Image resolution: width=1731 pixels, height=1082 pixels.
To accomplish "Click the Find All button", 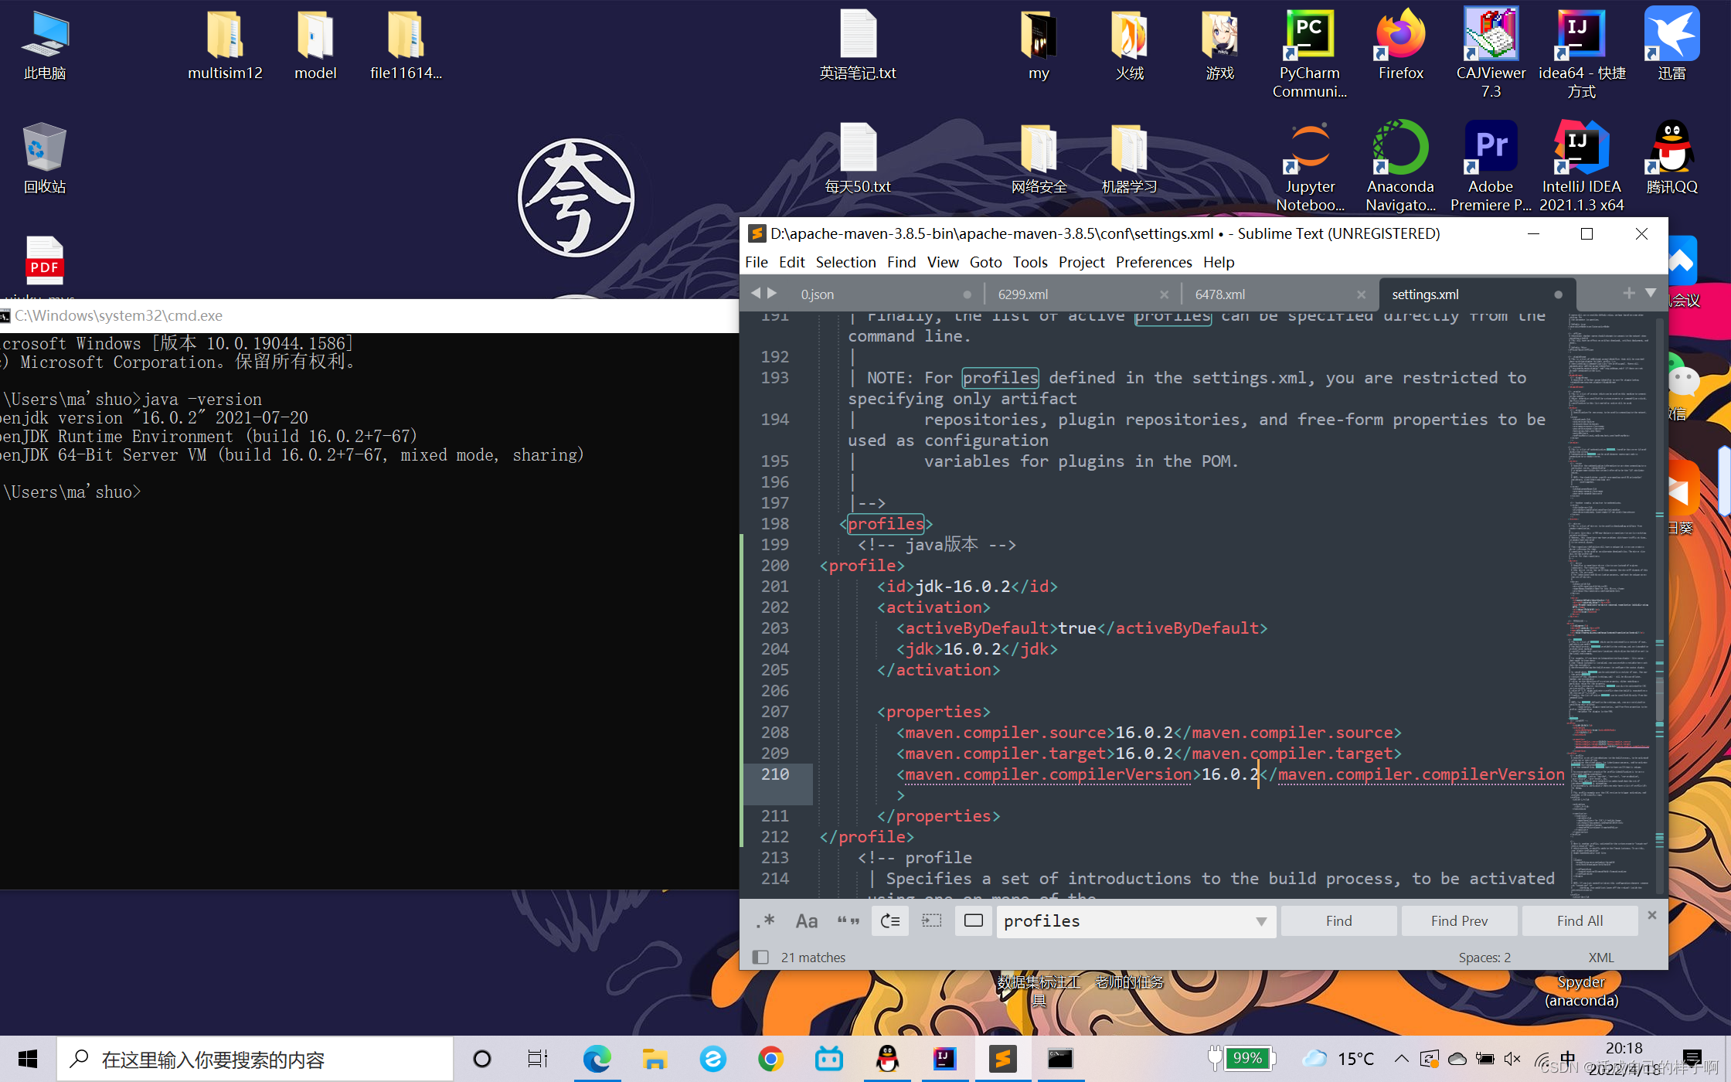I will pyautogui.click(x=1580, y=920).
